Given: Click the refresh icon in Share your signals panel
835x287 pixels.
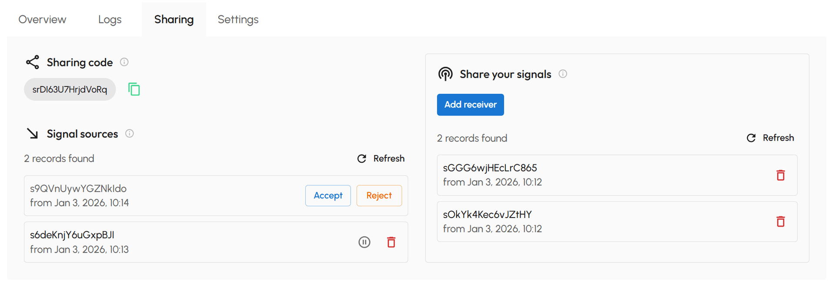Looking at the screenshot, I should click(751, 138).
